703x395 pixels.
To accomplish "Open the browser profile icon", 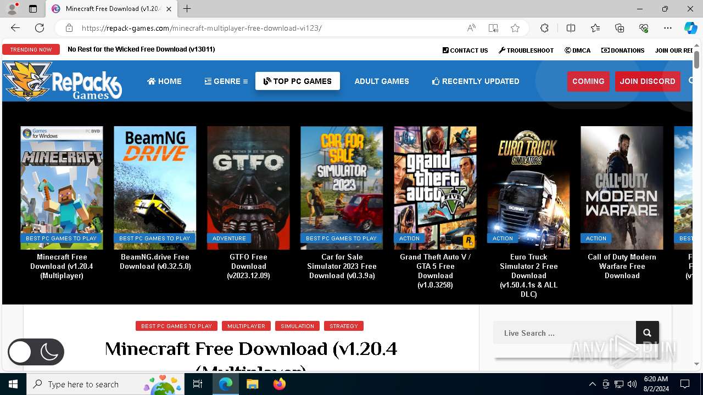I will pos(12,9).
